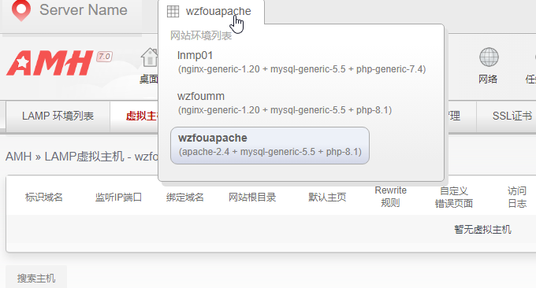Click the 自定义错误页面 column header
Viewport: 536px width, 288px height.
453,198
